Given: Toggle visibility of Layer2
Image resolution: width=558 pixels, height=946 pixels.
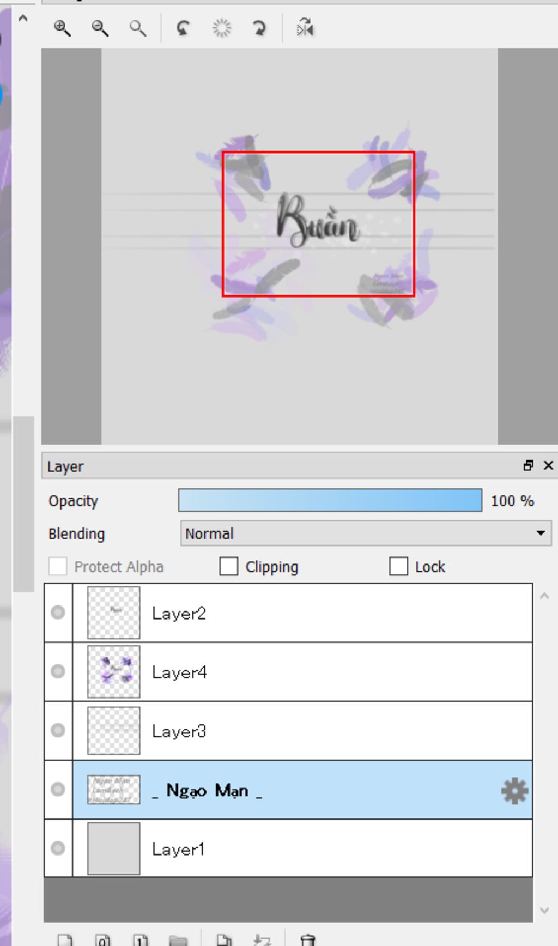Looking at the screenshot, I should 58,613.
